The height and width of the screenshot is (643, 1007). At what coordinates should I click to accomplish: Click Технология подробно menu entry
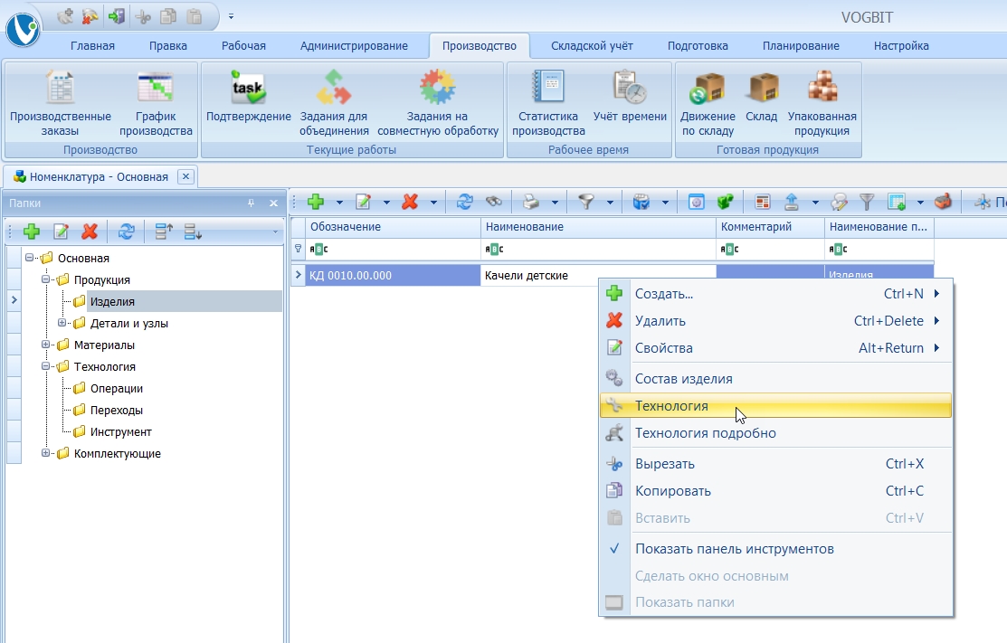(x=775, y=433)
